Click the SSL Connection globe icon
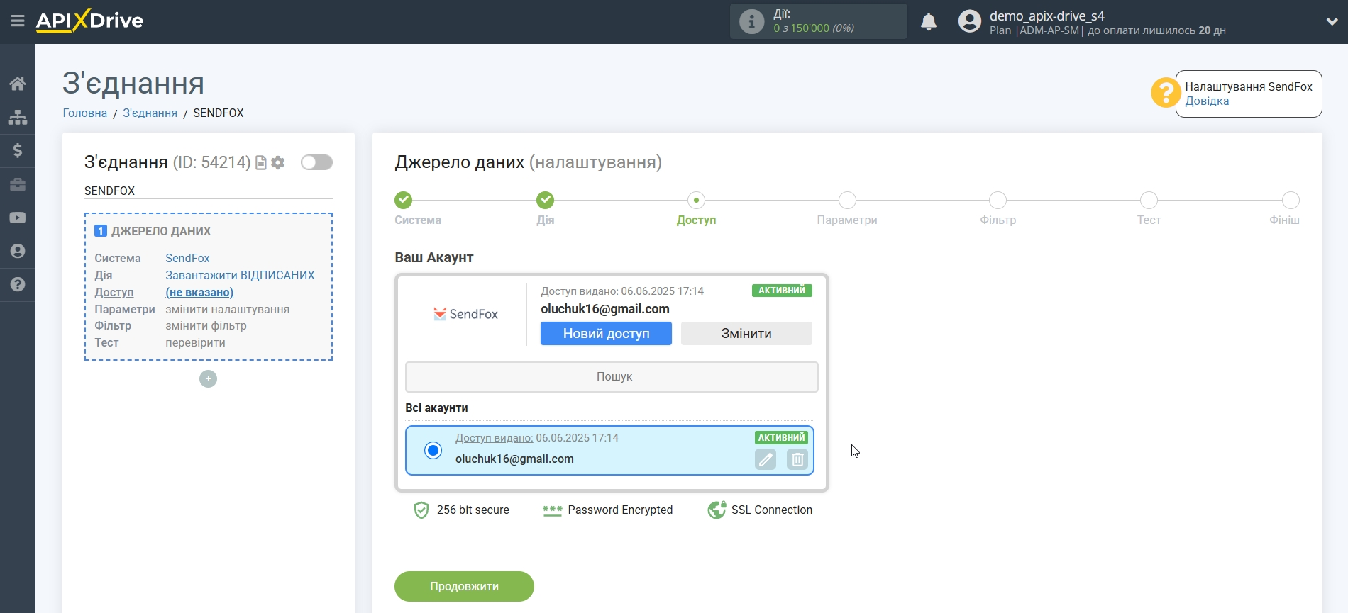Screen dimensions: 1348x613 pos(717,510)
